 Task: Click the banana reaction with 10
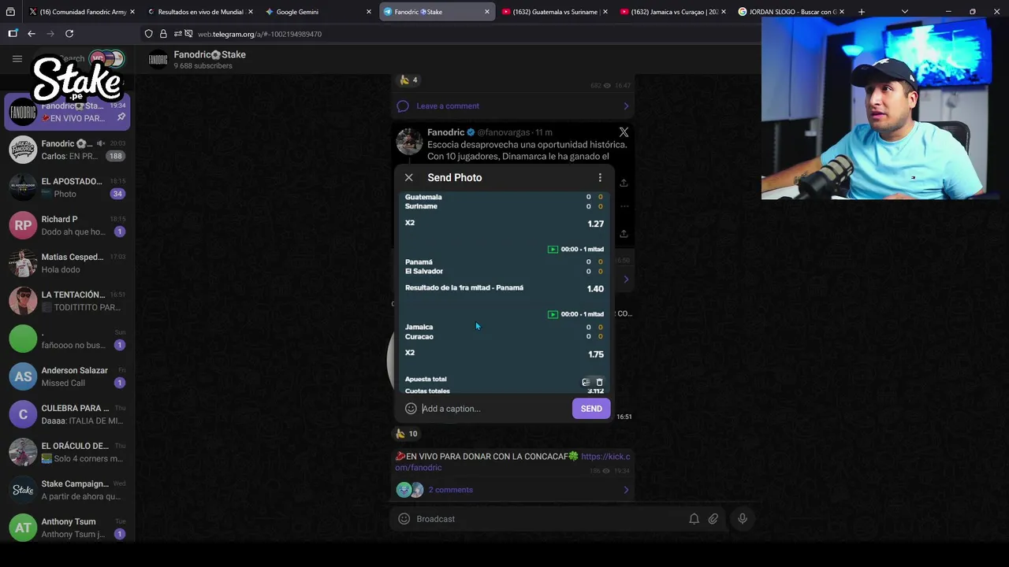tap(407, 434)
